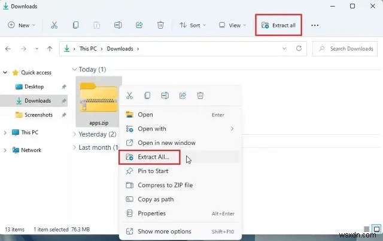383x241 pixels.
Task: Click the Delete trash icon in the context menu
Action: click(x=200, y=95)
